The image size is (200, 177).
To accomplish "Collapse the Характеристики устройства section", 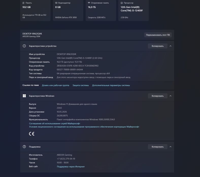I will pyautogui.click(x=171, y=46).
